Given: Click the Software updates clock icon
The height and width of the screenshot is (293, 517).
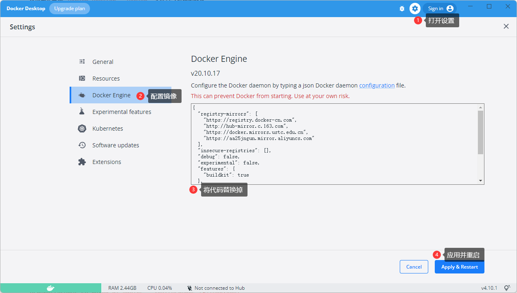Looking at the screenshot, I should [x=82, y=145].
